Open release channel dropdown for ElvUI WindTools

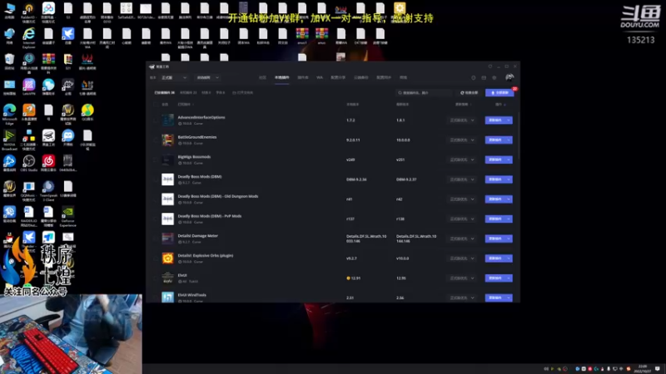click(x=462, y=298)
